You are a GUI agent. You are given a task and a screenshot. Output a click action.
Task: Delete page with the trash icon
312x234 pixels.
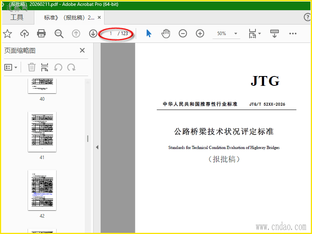pos(32,67)
